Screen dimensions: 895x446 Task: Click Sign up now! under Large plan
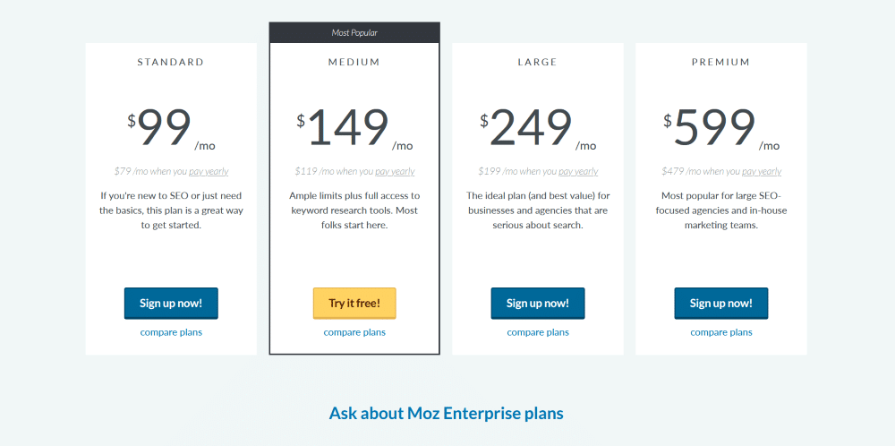(537, 303)
